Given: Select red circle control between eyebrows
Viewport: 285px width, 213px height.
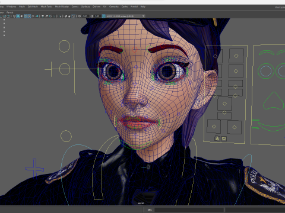Looking at the screenshot, I should (135, 50).
